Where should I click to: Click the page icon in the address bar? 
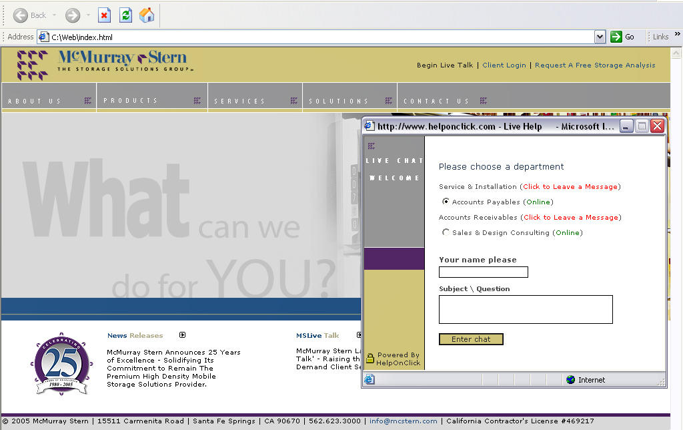43,37
